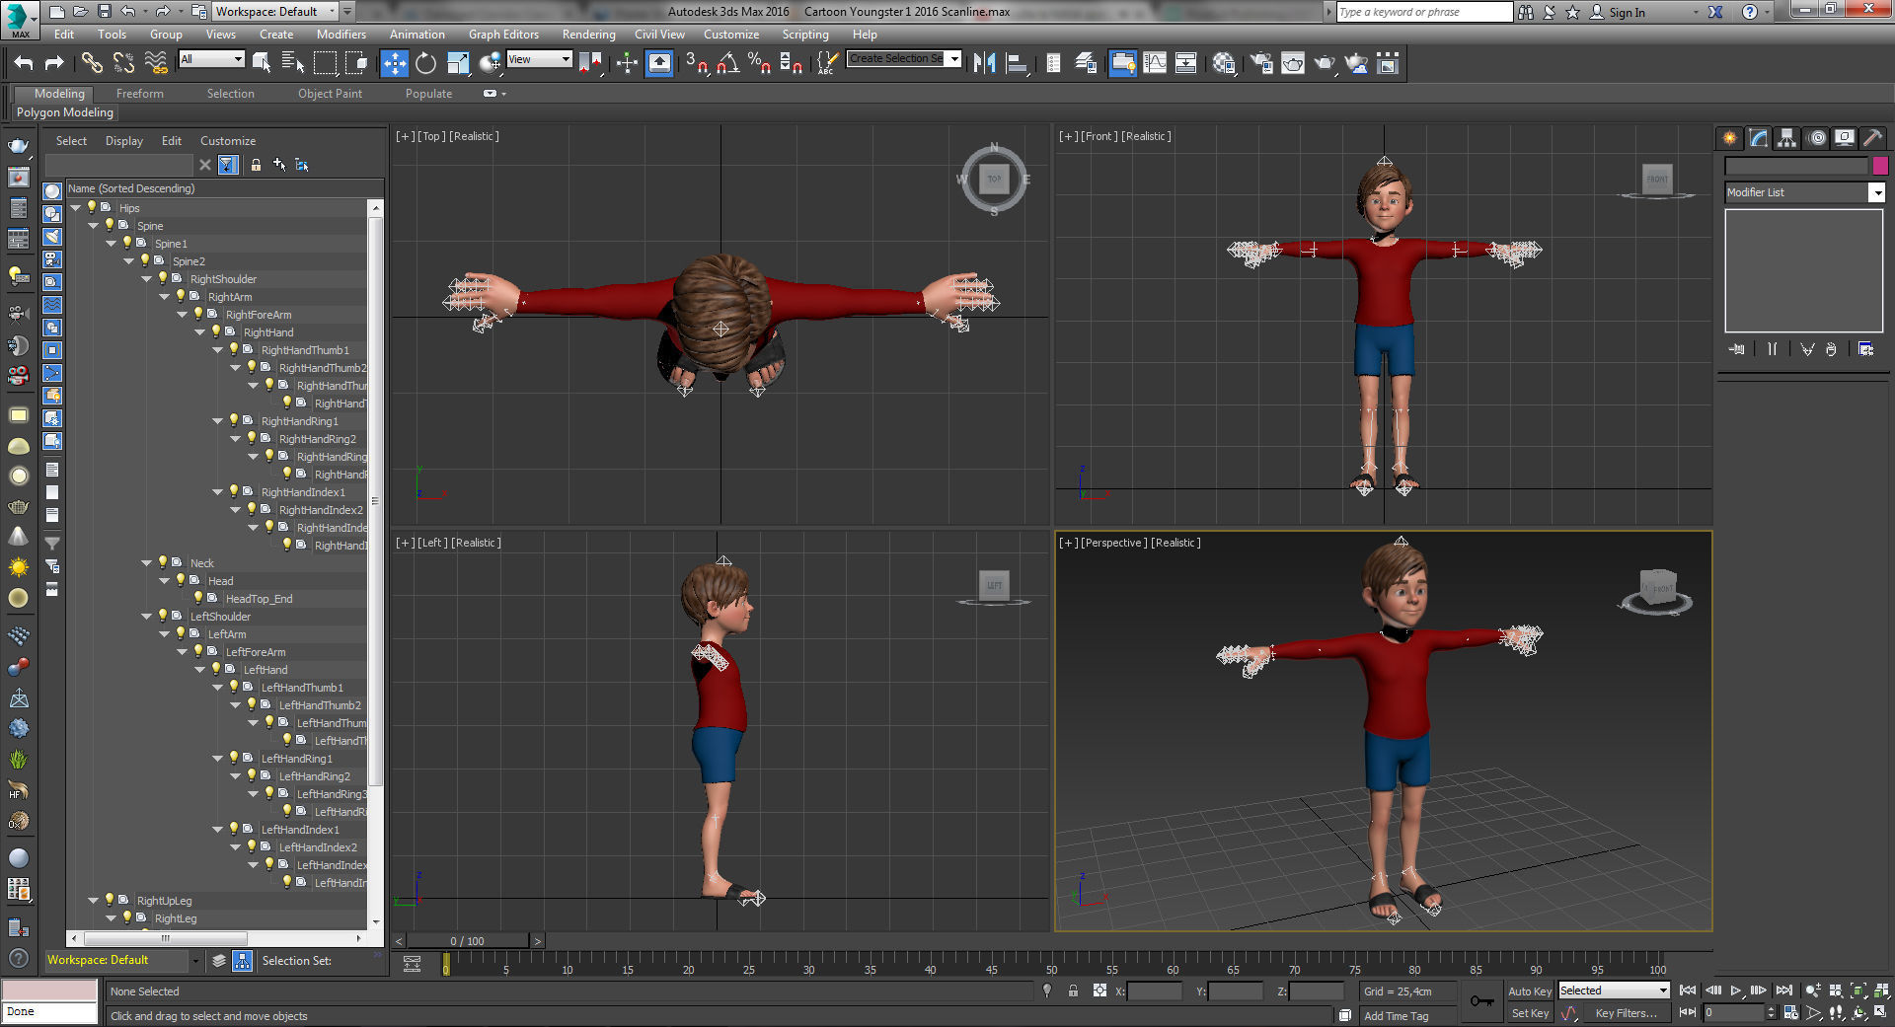
Task: Click the Play Animation button
Action: pyautogui.click(x=1736, y=990)
